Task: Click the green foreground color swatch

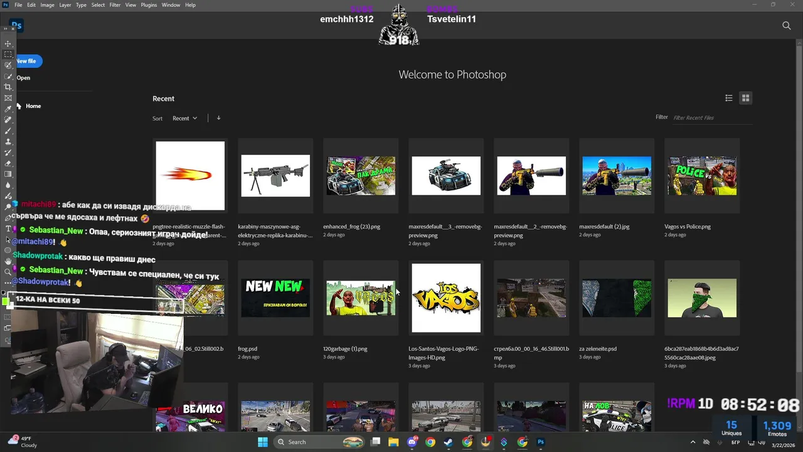Action: [6, 302]
